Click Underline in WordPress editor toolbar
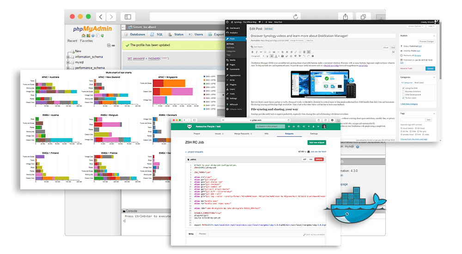462x254 pixels. point(267,56)
